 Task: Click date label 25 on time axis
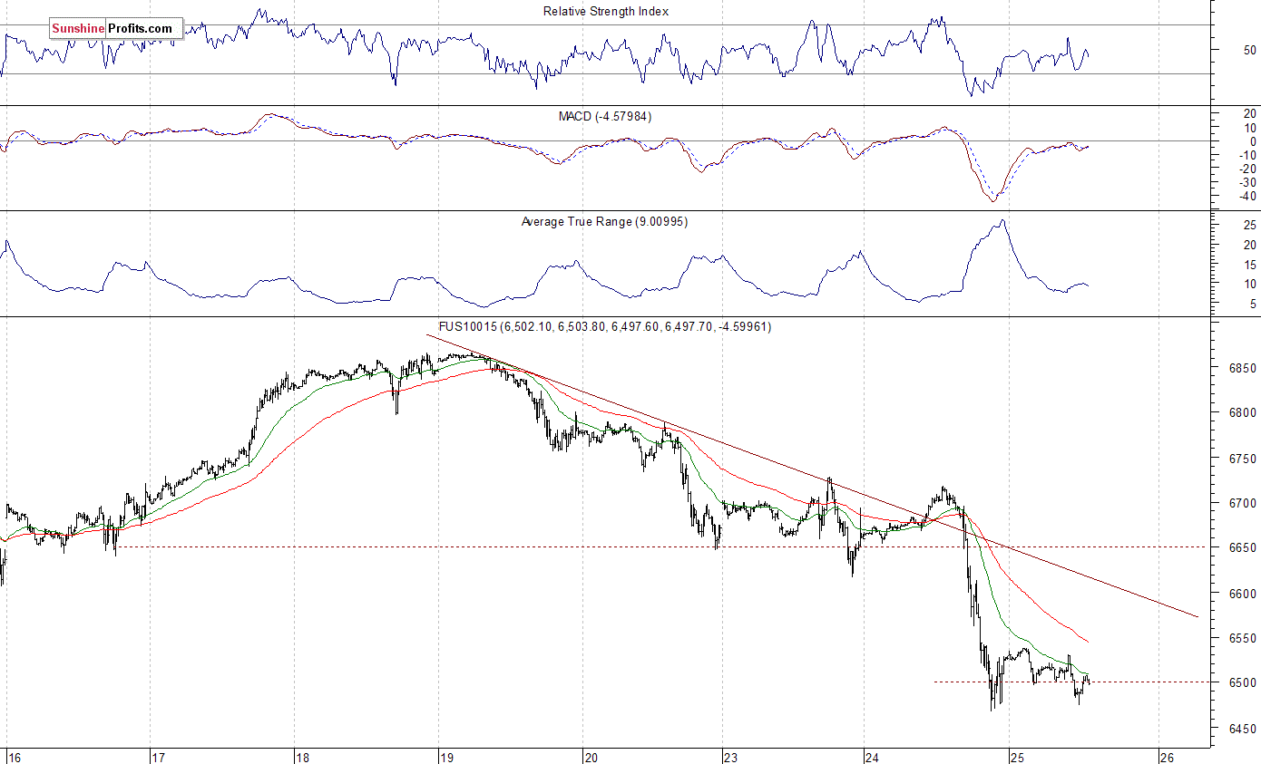[1017, 757]
